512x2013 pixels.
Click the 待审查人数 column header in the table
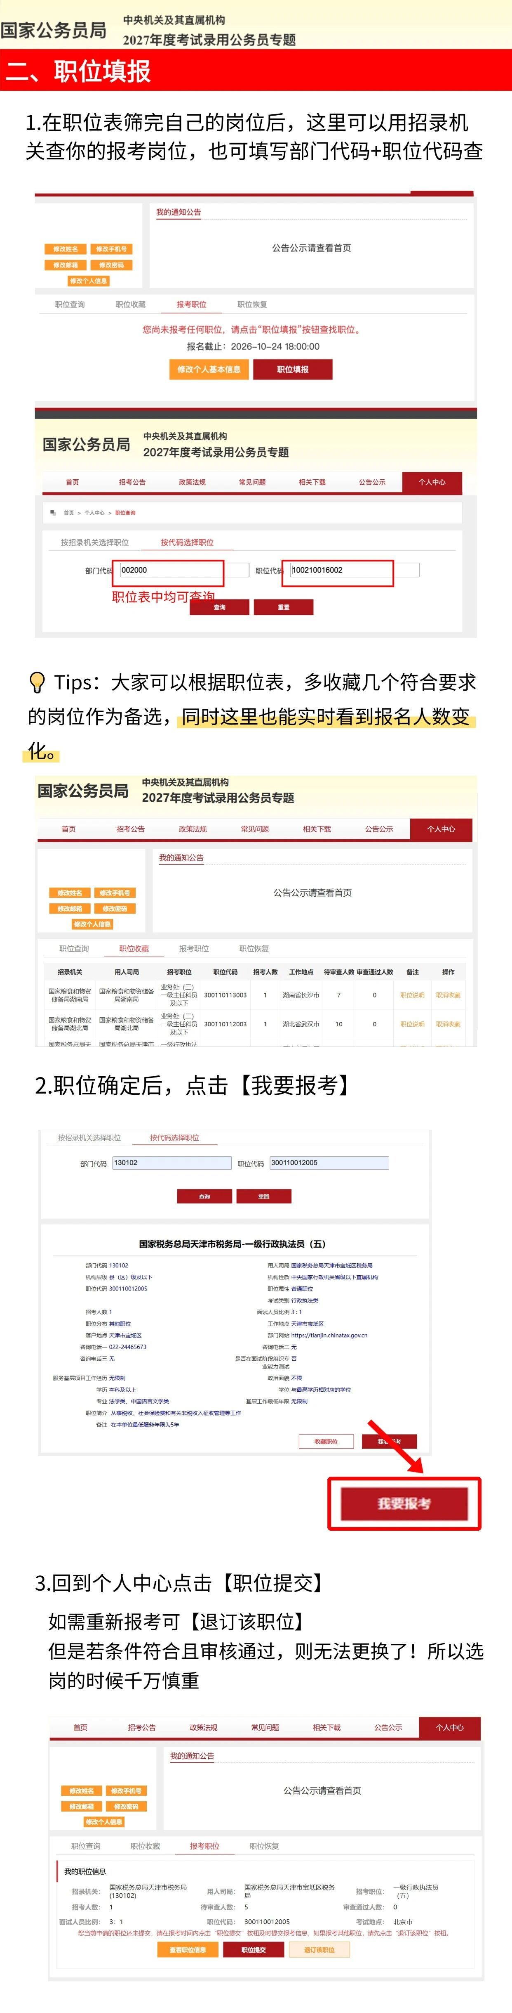339,972
